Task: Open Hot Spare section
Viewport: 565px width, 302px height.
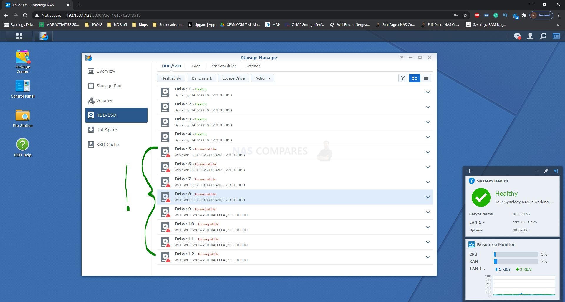Action: 116,130
